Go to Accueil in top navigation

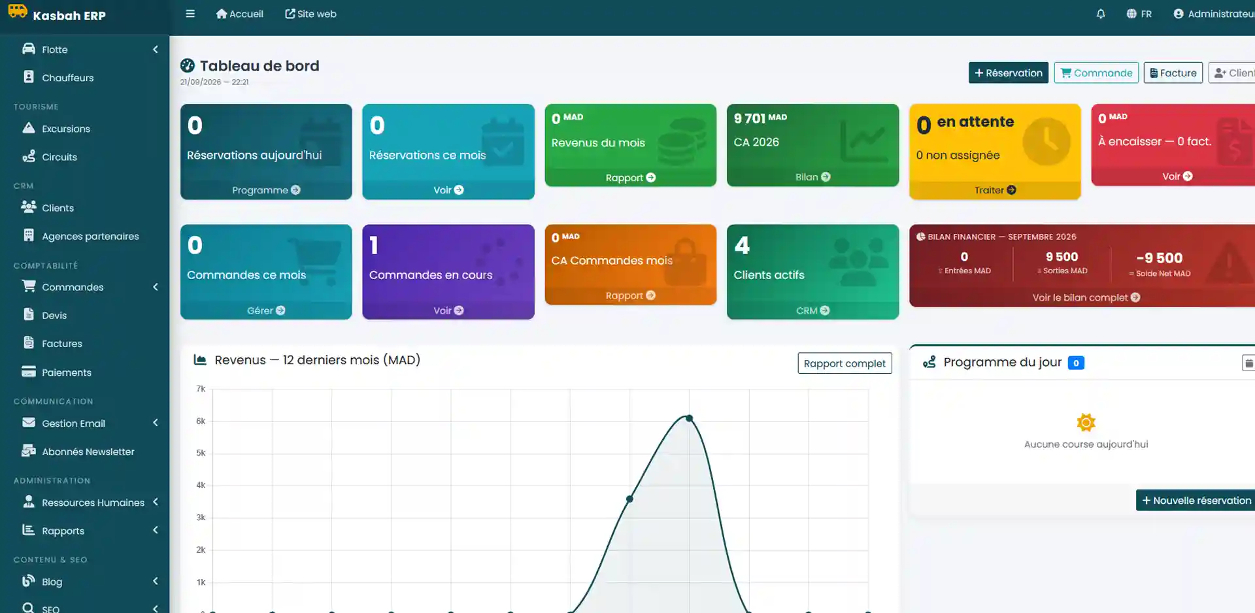click(239, 14)
